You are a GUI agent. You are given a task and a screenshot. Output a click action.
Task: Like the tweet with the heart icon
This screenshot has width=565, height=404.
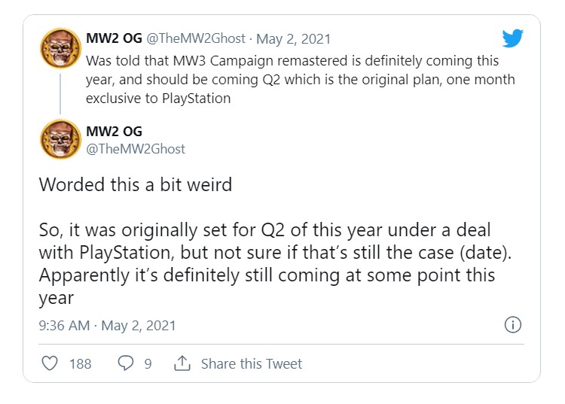click(x=50, y=363)
